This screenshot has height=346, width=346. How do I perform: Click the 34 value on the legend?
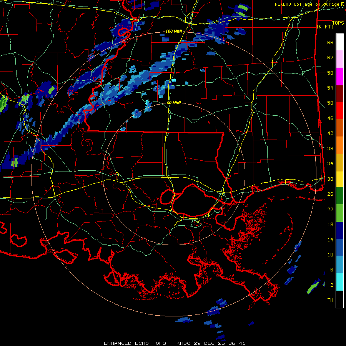pyautogui.click(x=330, y=164)
